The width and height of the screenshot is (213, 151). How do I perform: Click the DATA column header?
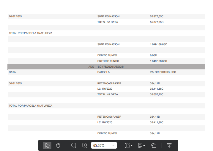click(12, 72)
